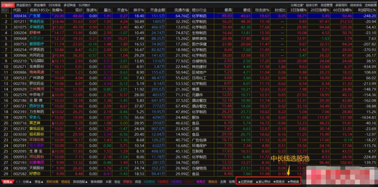
Task: Click the 即时决策 link in bottom bar
Action: [x=52, y=181]
